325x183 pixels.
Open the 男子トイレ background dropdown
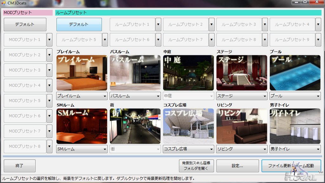[295, 149]
